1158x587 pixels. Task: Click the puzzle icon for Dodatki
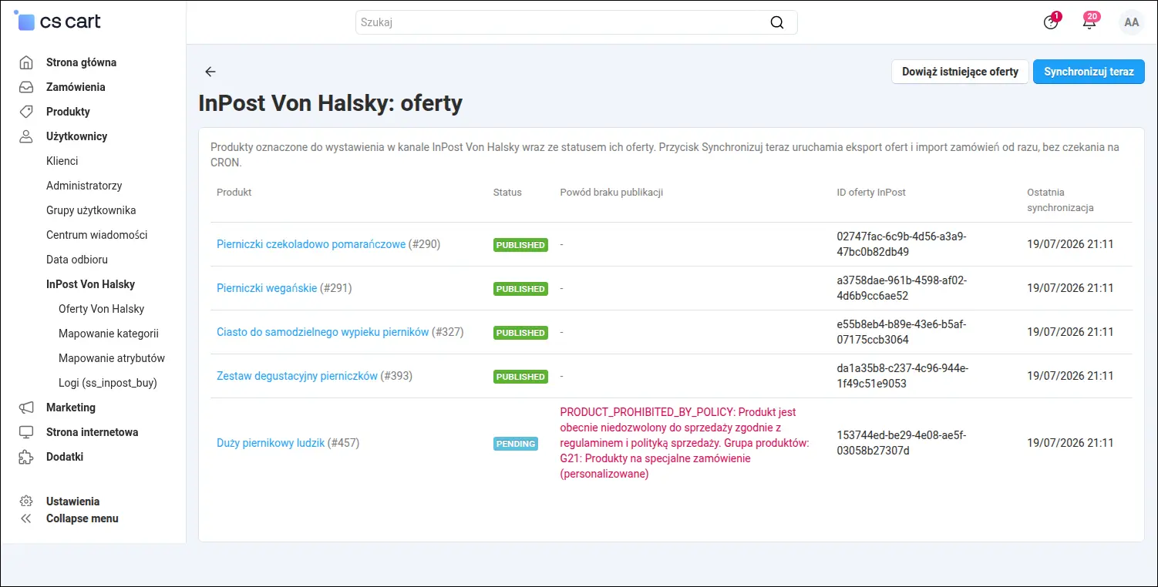tap(26, 457)
